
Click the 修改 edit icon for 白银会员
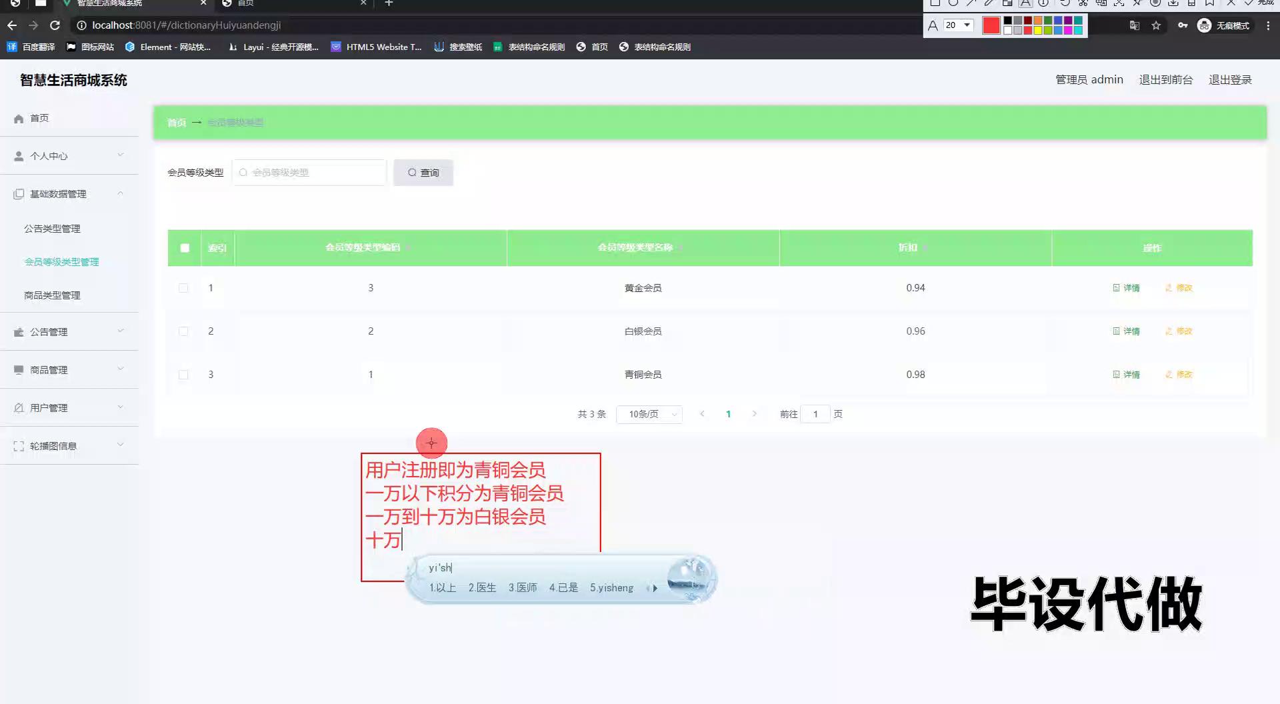(1169, 331)
